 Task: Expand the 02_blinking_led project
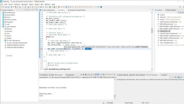(1, 13)
